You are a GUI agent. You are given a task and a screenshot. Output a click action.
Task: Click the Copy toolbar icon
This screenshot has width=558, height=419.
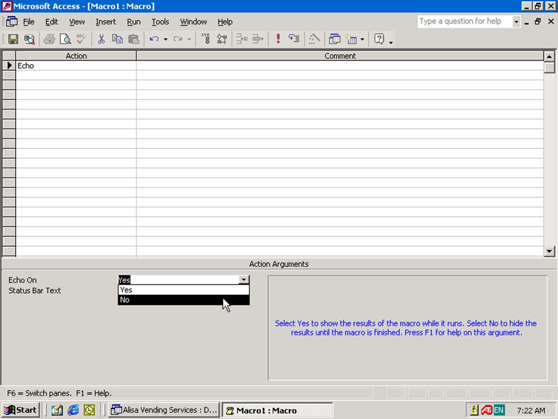[117, 39]
